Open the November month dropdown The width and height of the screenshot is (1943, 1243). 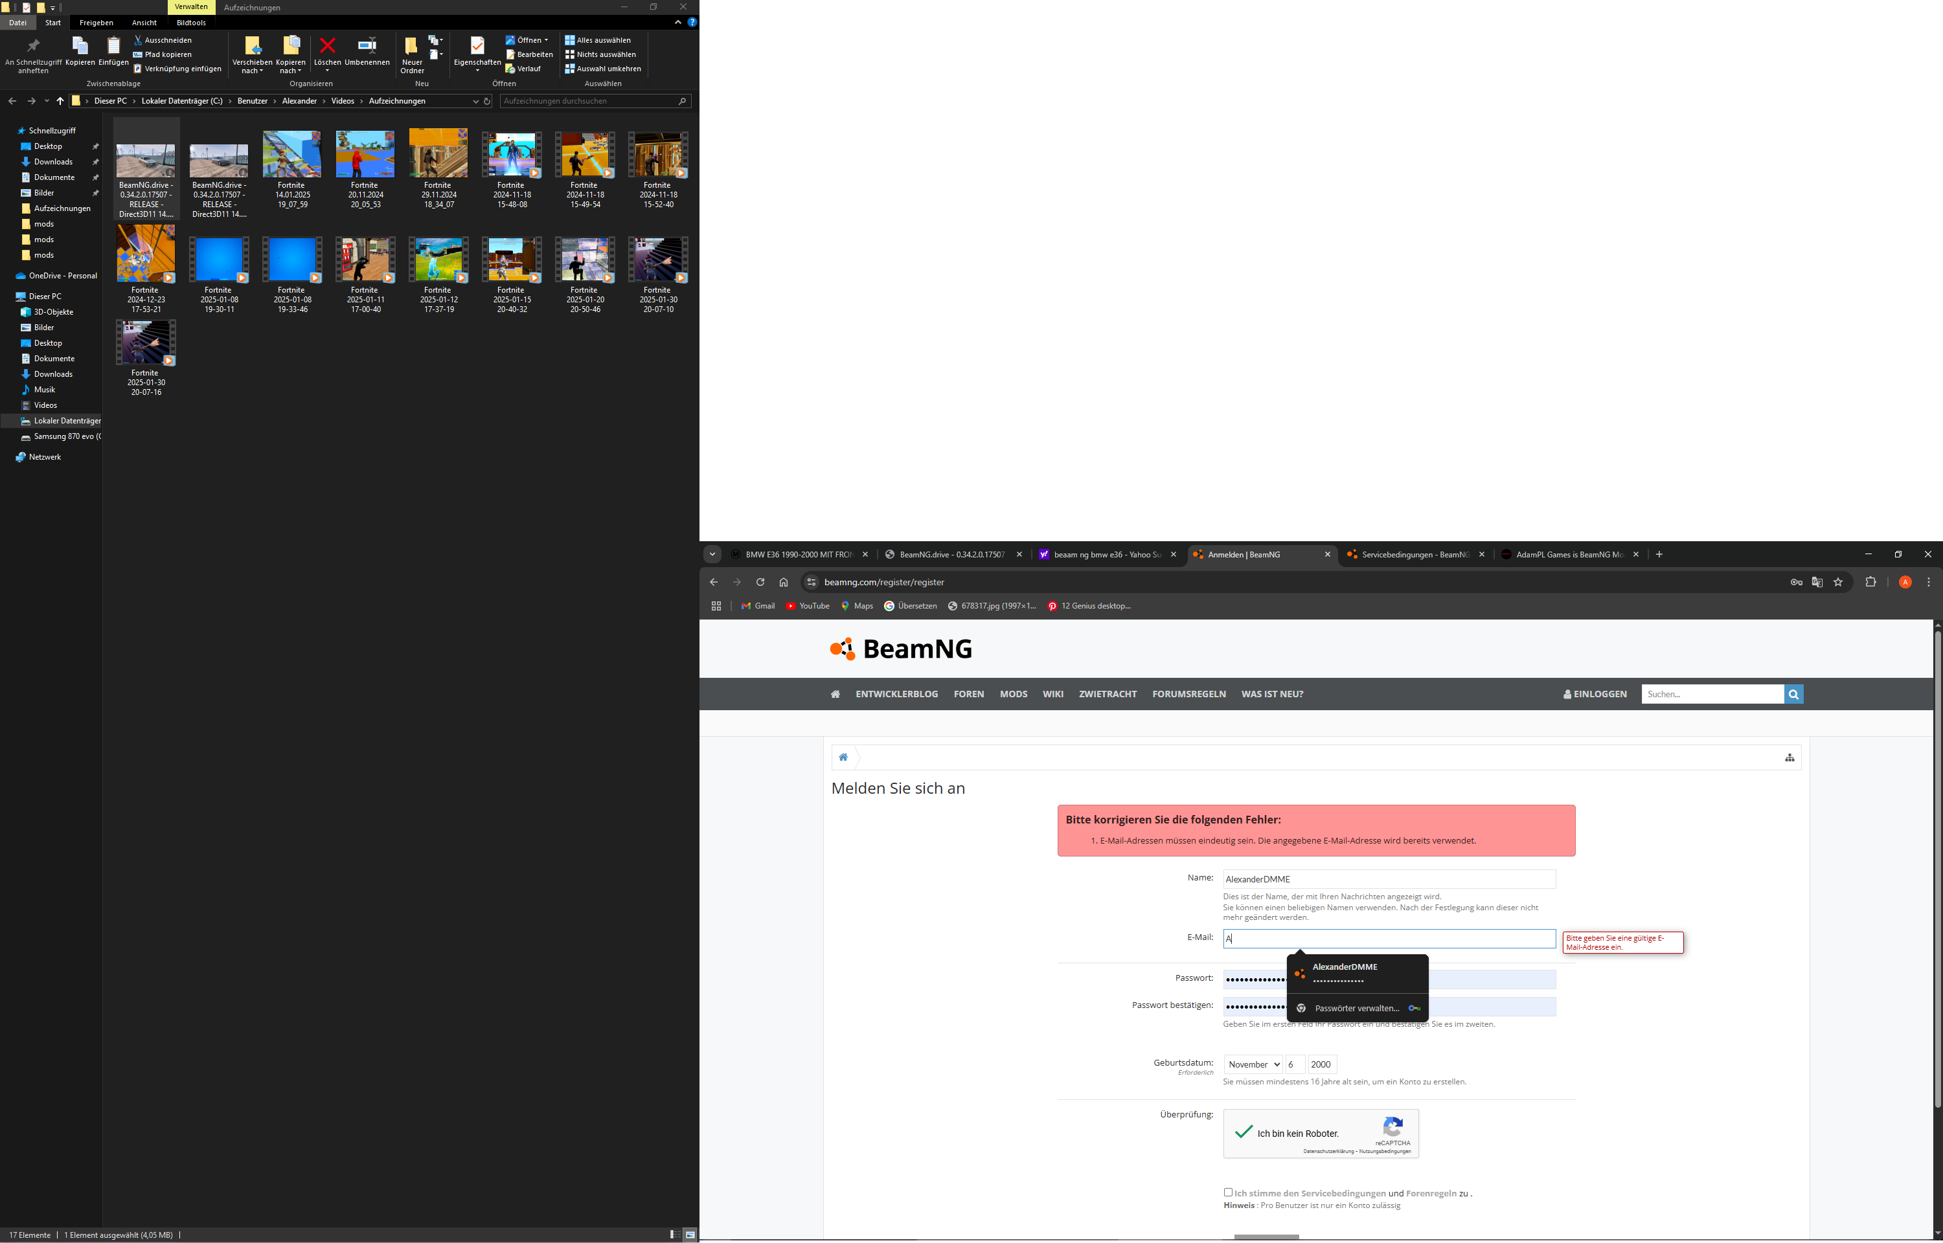point(1253,1064)
